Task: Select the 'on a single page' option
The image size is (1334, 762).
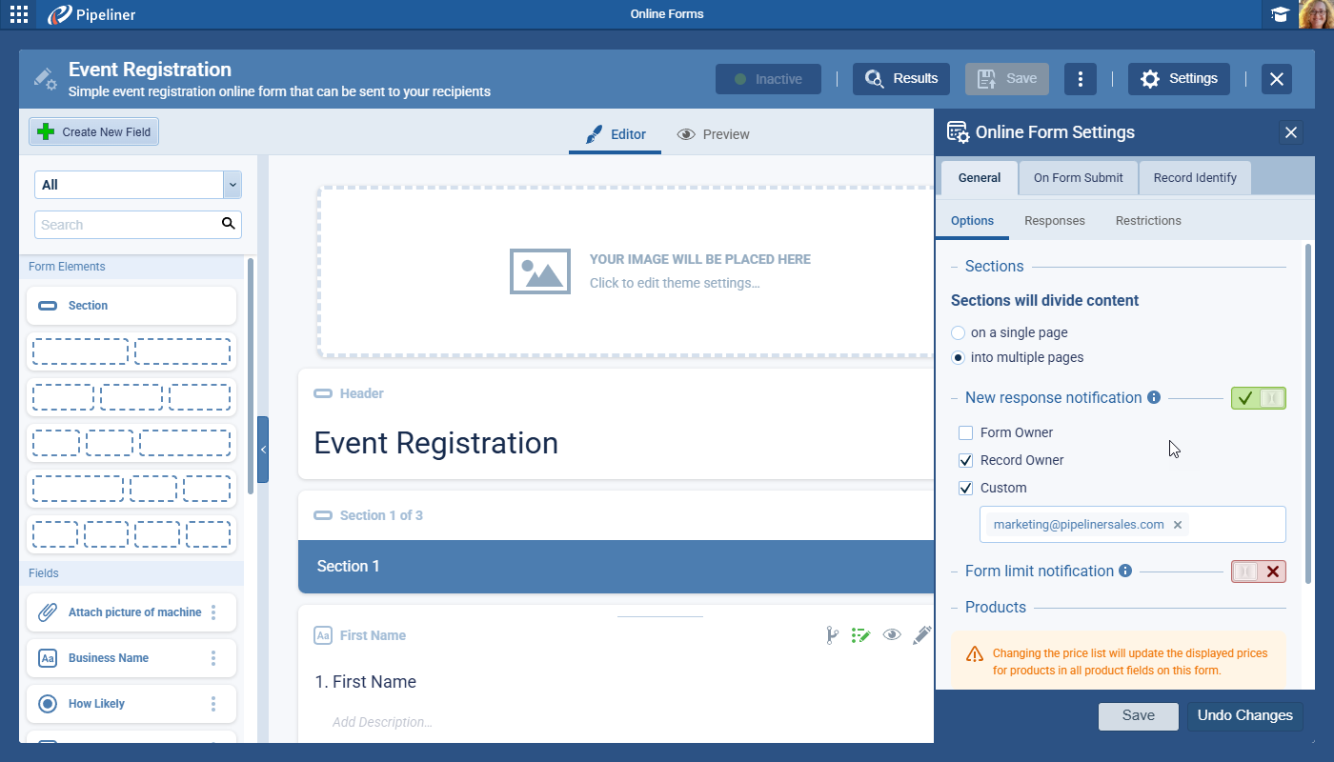Action: [959, 332]
